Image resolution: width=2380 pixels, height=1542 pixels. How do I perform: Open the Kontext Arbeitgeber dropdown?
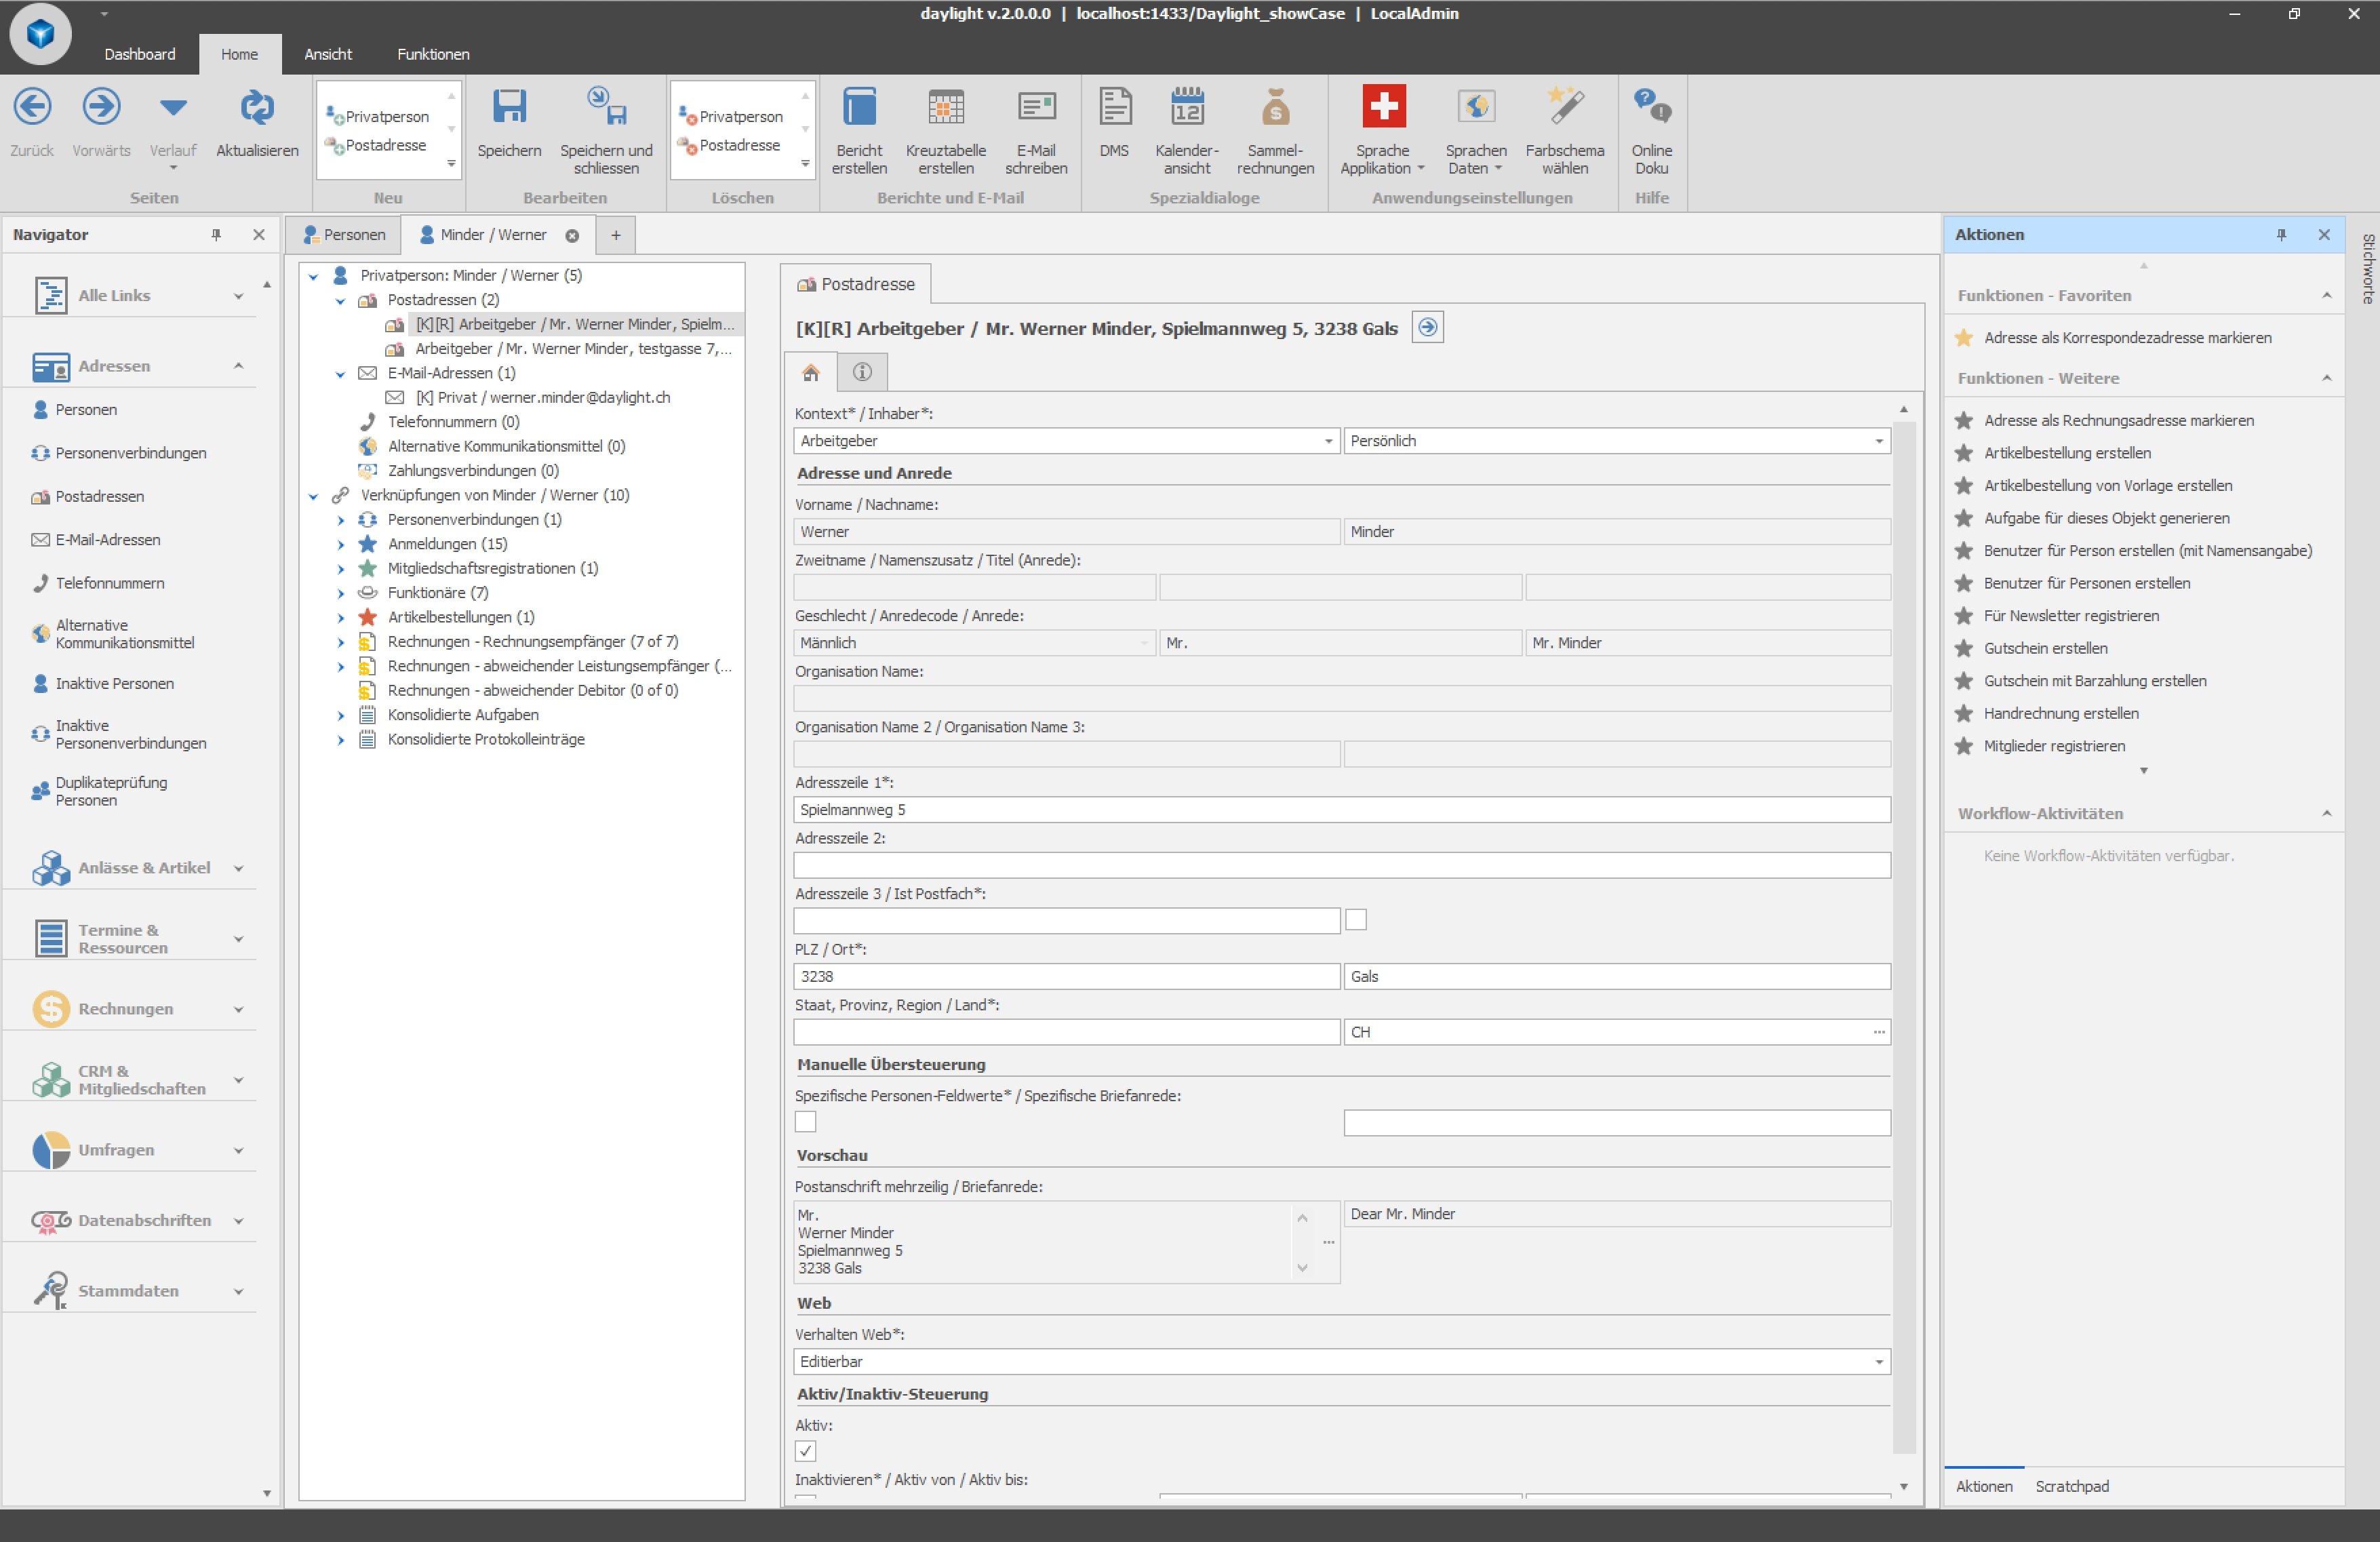(1328, 441)
